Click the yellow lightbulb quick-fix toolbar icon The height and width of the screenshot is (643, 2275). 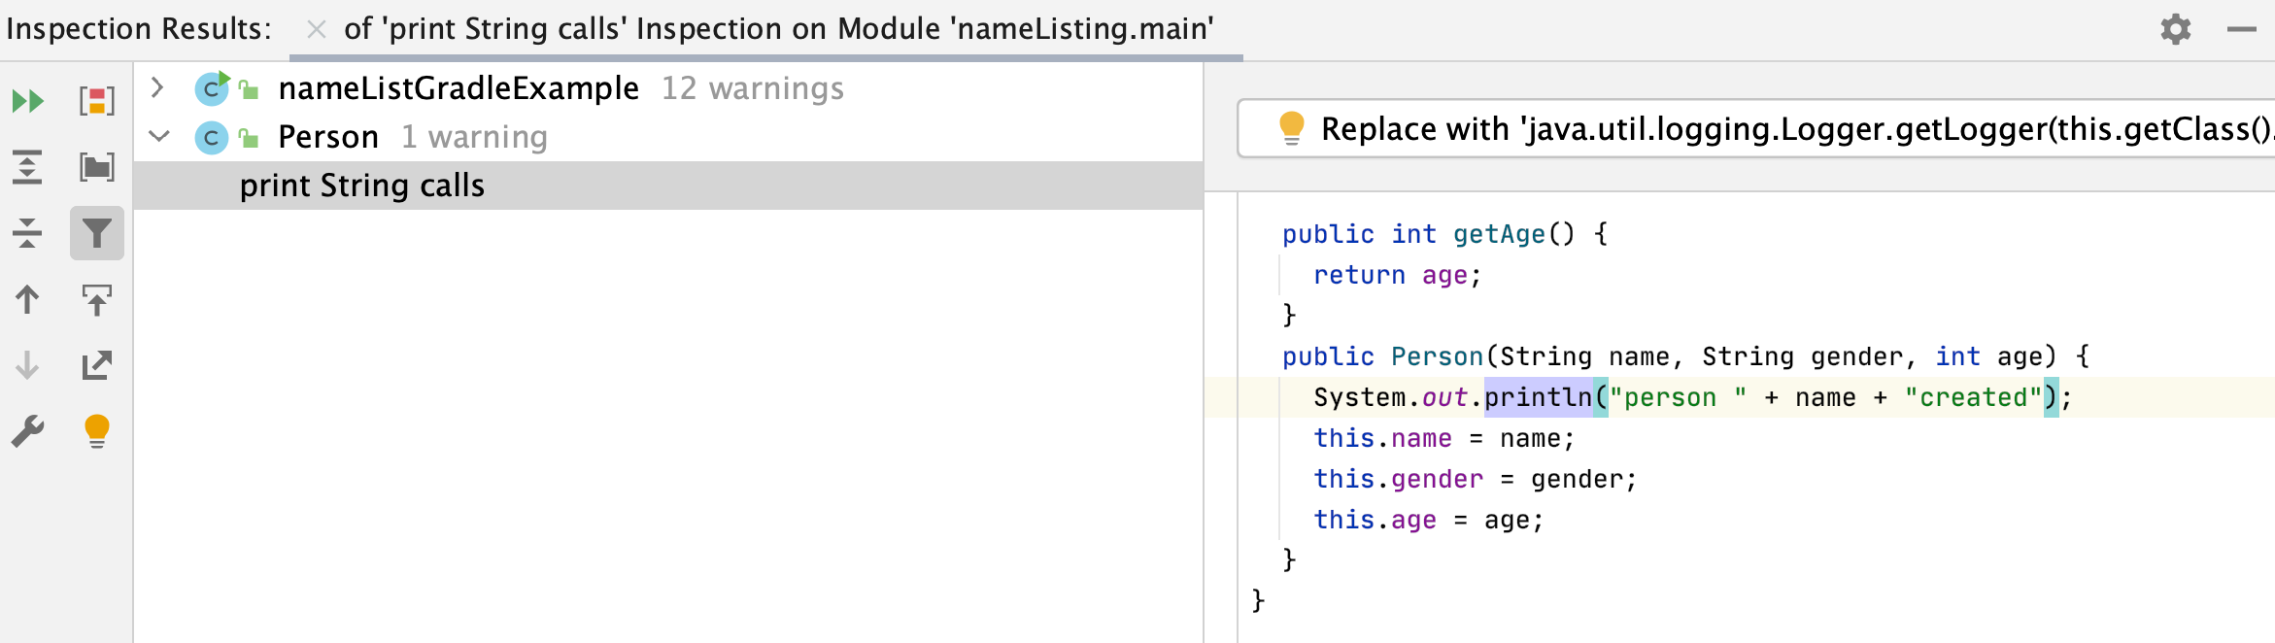tap(97, 431)
